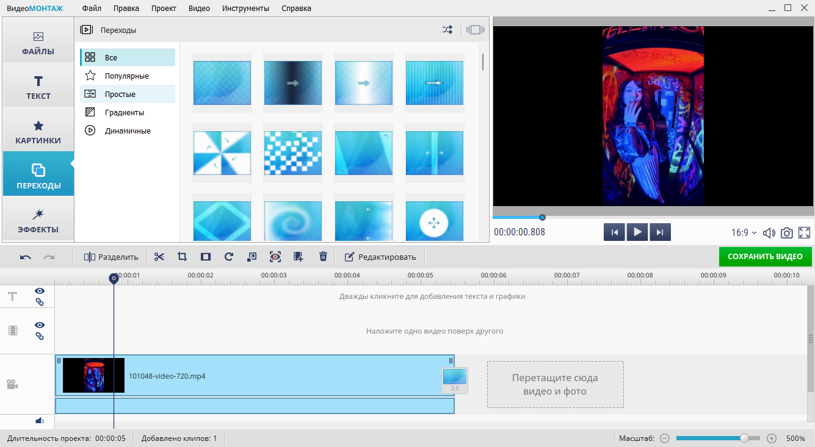This screenshot has width=815, height=447.
Task: Click the shuffle random transitions icon
Action: pyautogui.click(x=447, y=29)
